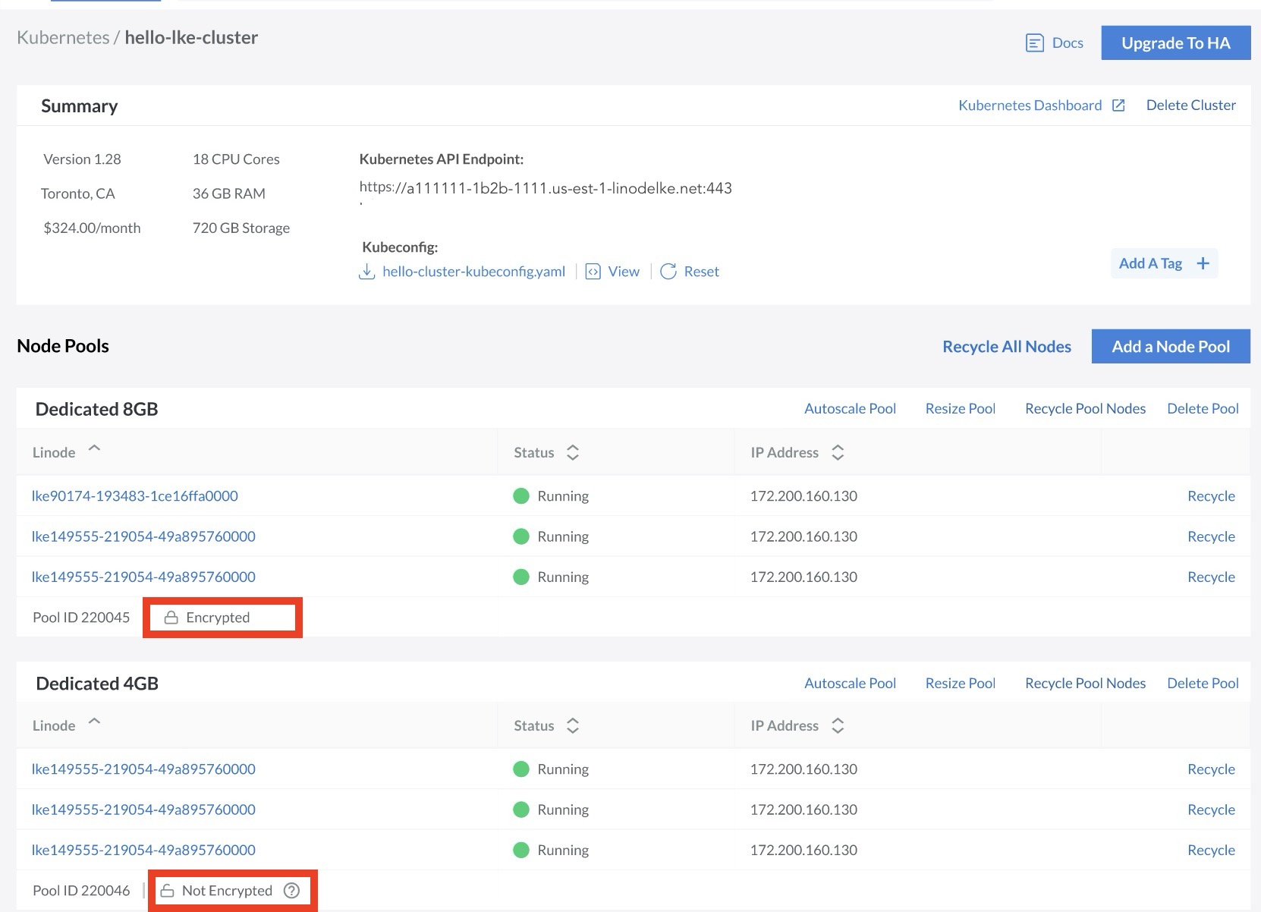Viewport: 1261px width, 912px height.
Task: Click the Docs document icon
Action: tap(1034, 43)
